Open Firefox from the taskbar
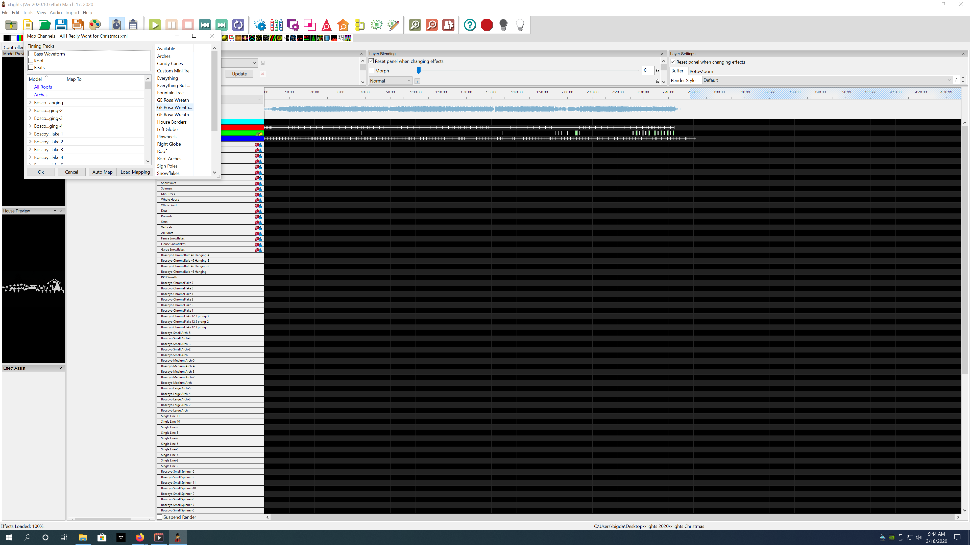The height and width of the screenshot is (545, 970). point(140,537)
